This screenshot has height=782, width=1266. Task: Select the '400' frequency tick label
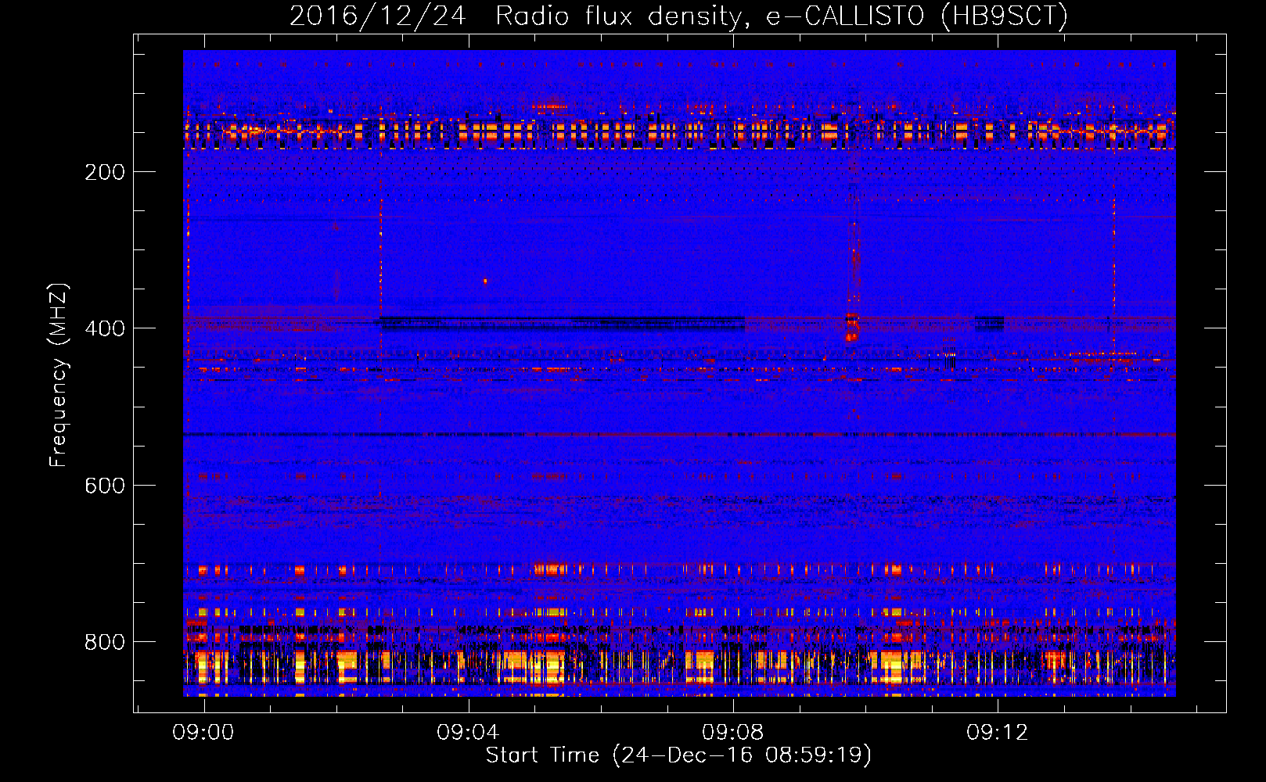pyautogui.click(x=105, y=328)
